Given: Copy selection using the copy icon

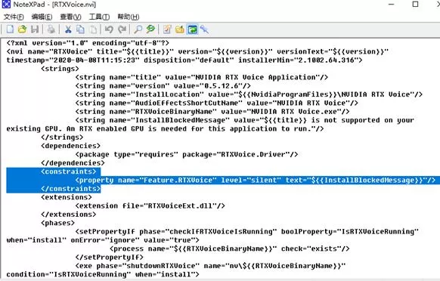Looking at the screenshot, I should [x=81, y=29].
